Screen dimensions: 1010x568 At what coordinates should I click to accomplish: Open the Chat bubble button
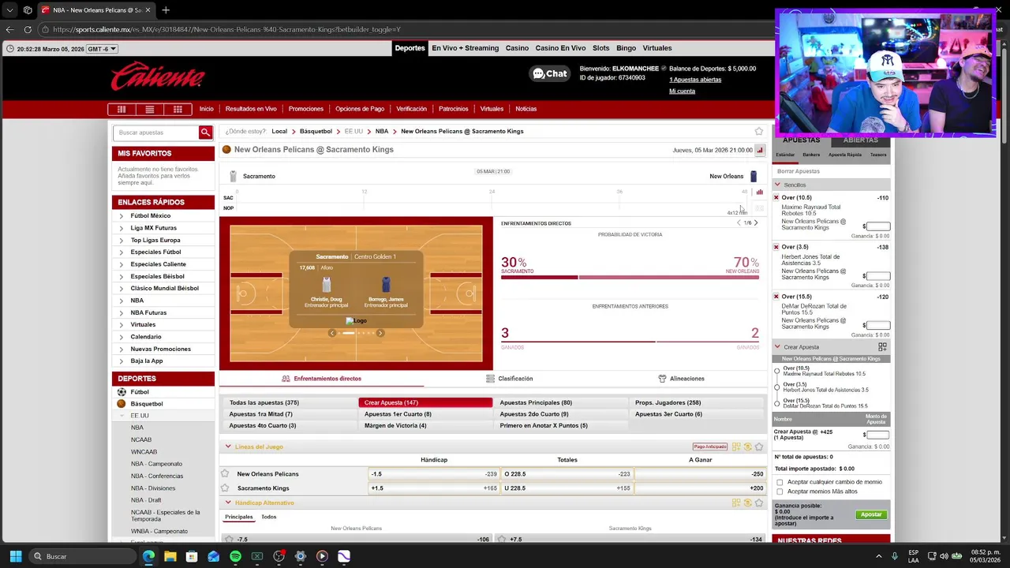click(550, 73)
